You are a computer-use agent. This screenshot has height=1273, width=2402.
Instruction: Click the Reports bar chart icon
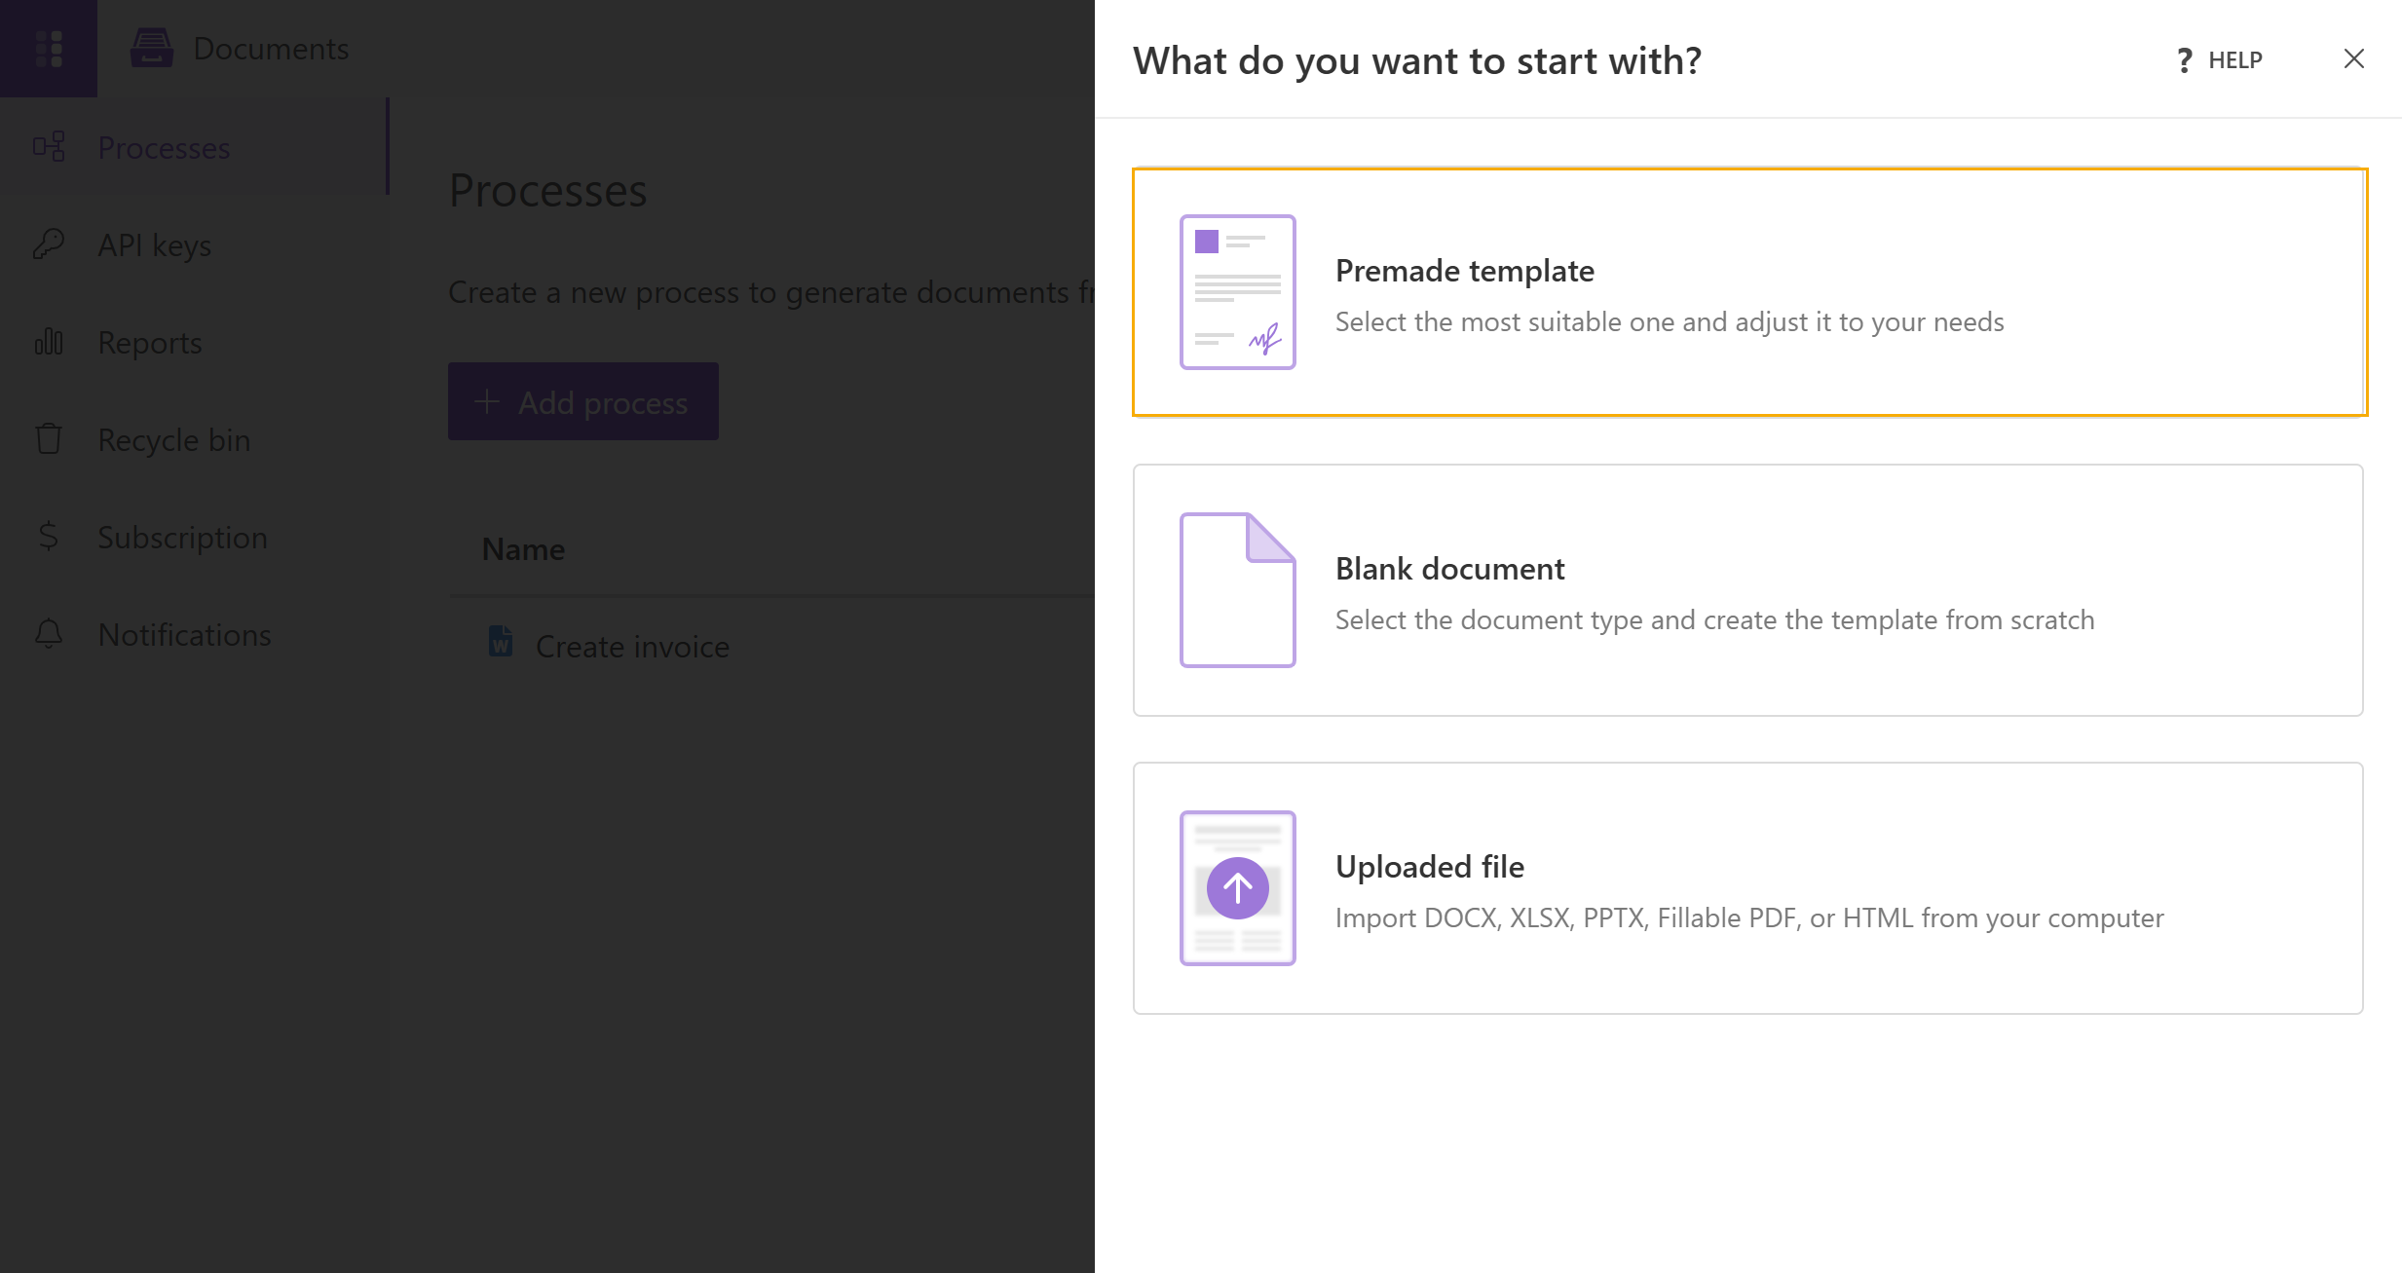[x=49, y=342]
